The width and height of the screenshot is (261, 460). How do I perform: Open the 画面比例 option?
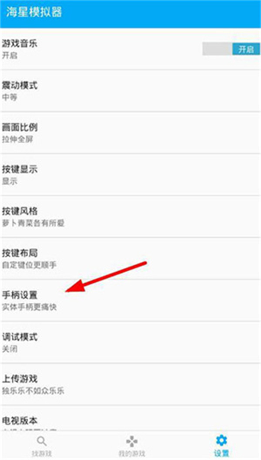point(130,133)
